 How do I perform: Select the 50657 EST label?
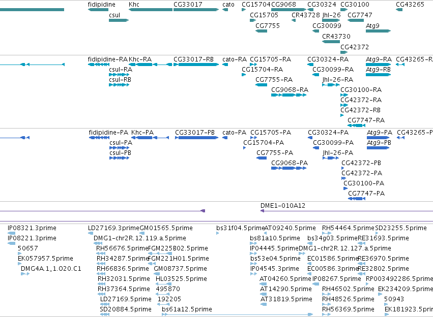tap(28, 248)
